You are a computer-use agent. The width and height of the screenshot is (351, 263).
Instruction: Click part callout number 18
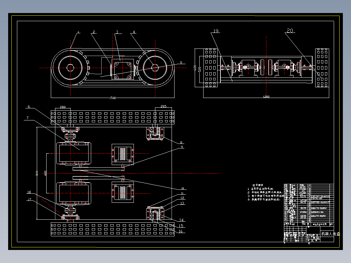30,192
